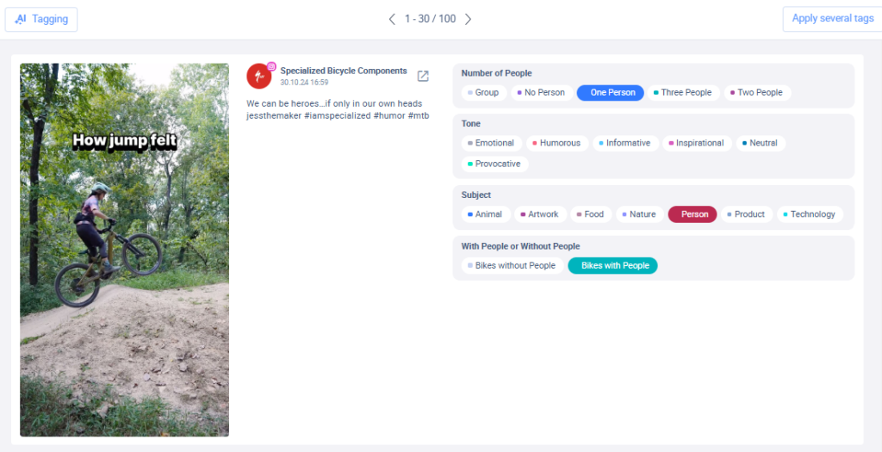Select the Technology subject tag
This screenshot has height=452, width=882.
click(810, 214)
